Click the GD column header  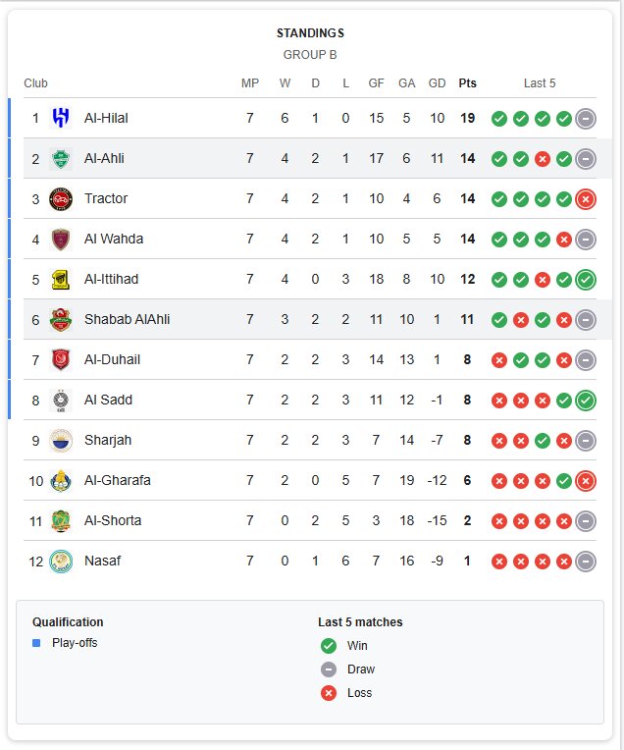[x=437, y=83]
